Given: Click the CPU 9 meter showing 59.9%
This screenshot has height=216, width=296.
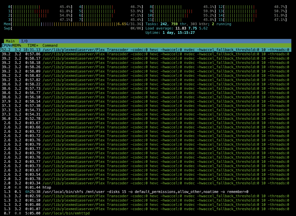Looking at the screenshot, I should (183, 11).
